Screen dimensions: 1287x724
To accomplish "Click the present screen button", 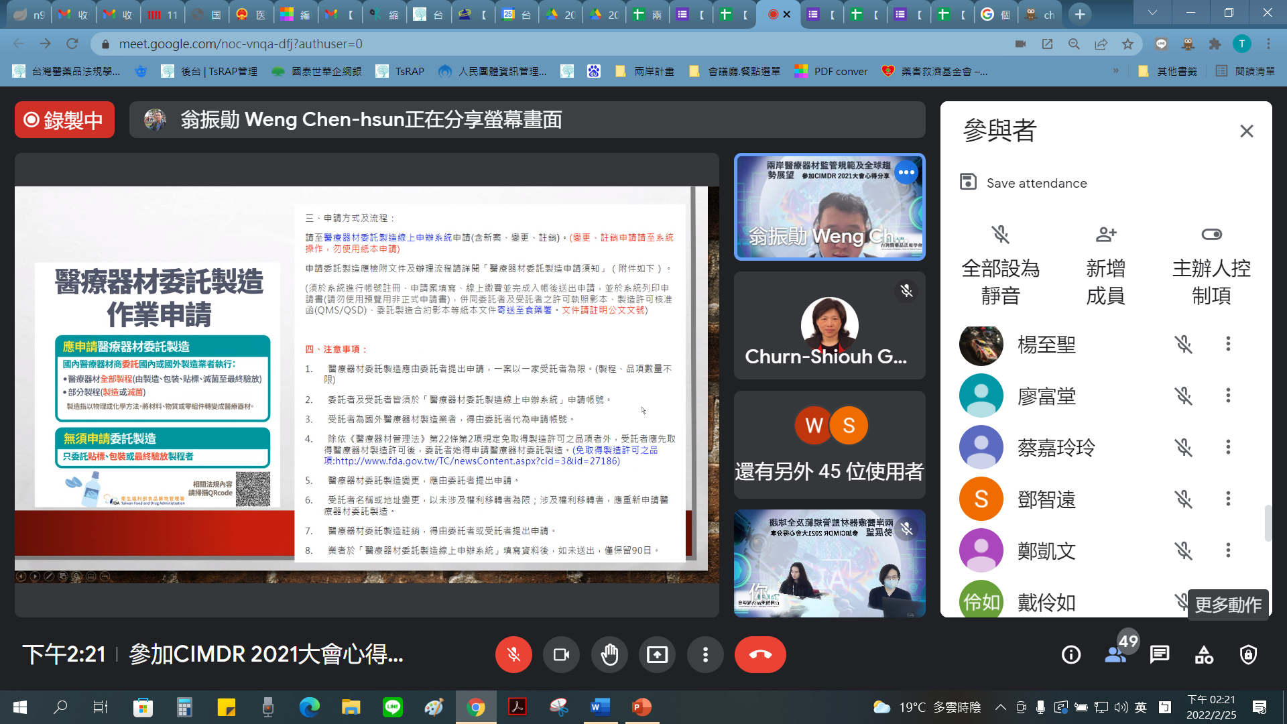I will [x=657, y=654].
